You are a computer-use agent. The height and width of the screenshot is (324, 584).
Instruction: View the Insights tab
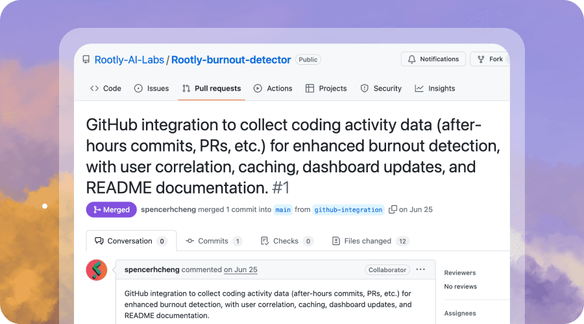(435, 88)
